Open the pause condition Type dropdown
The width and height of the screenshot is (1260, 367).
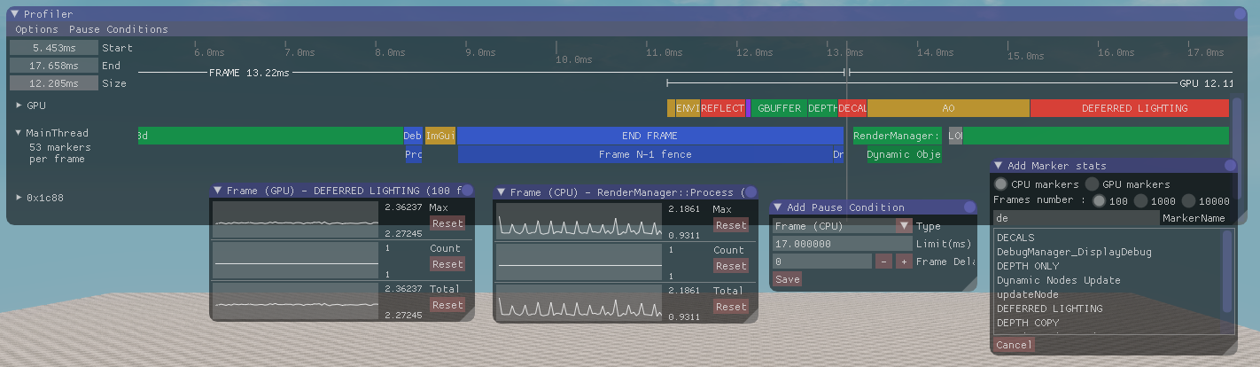click(x=904, y=226)
